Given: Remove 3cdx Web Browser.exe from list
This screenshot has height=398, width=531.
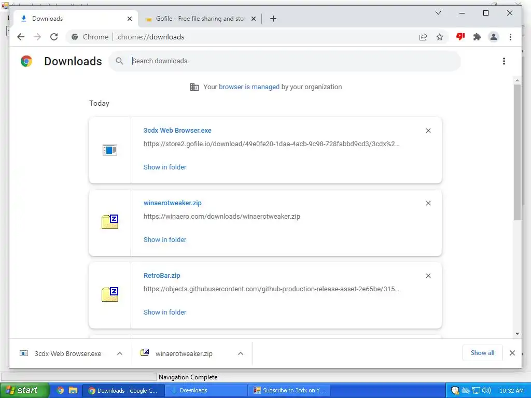Looking at the screenshot, I should (428, 131).
